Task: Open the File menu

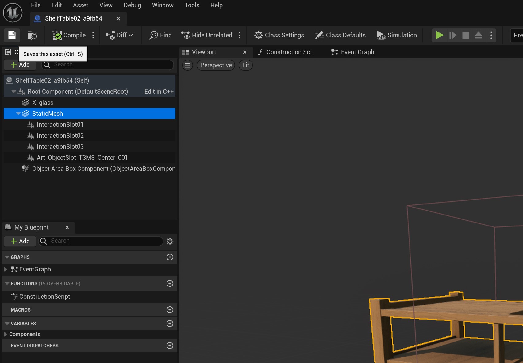Action: tap(36, 5)
